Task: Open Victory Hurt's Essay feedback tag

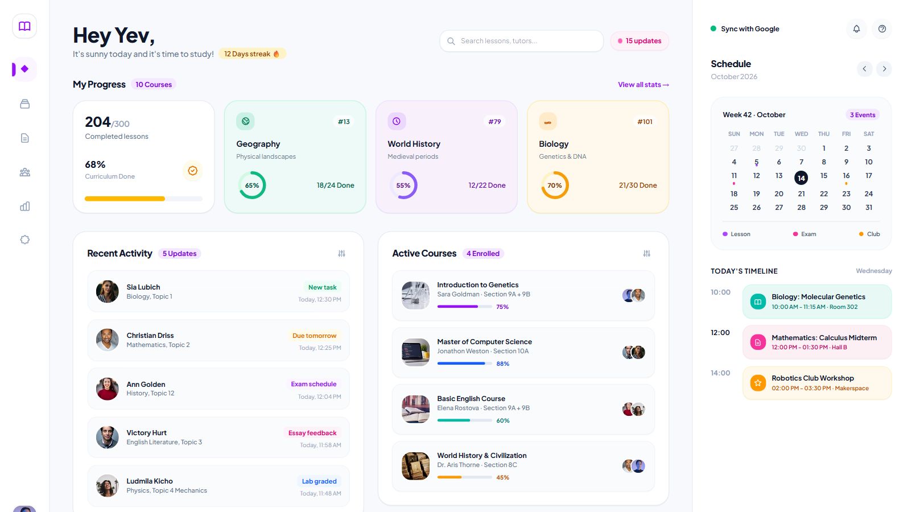Action: [x=312, y=433]
